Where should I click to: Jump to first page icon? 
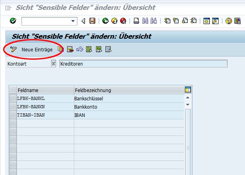click(167, 21)
